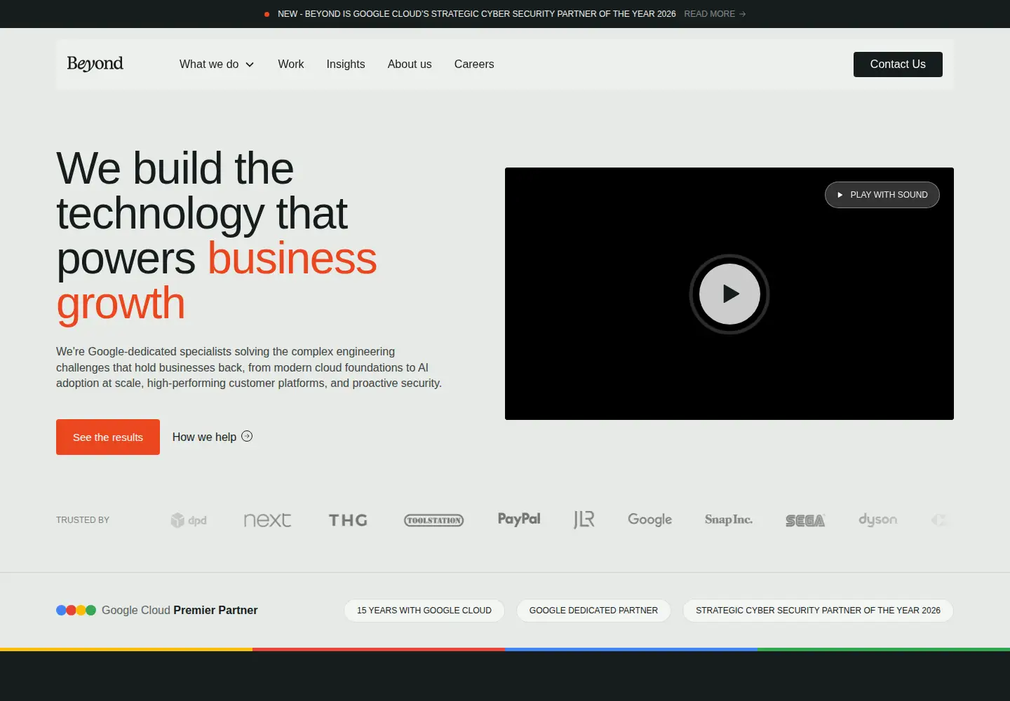Viewport: 1010px width, 701px height.
Task: Click the next brand logo
Action: click(x=267, y=520)
